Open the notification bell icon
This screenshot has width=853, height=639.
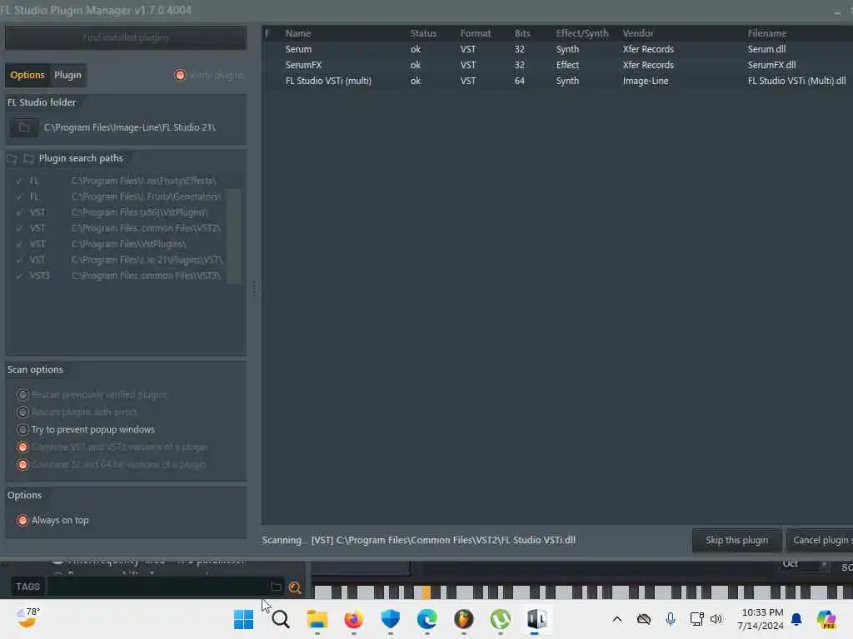[x=796, y=619]
